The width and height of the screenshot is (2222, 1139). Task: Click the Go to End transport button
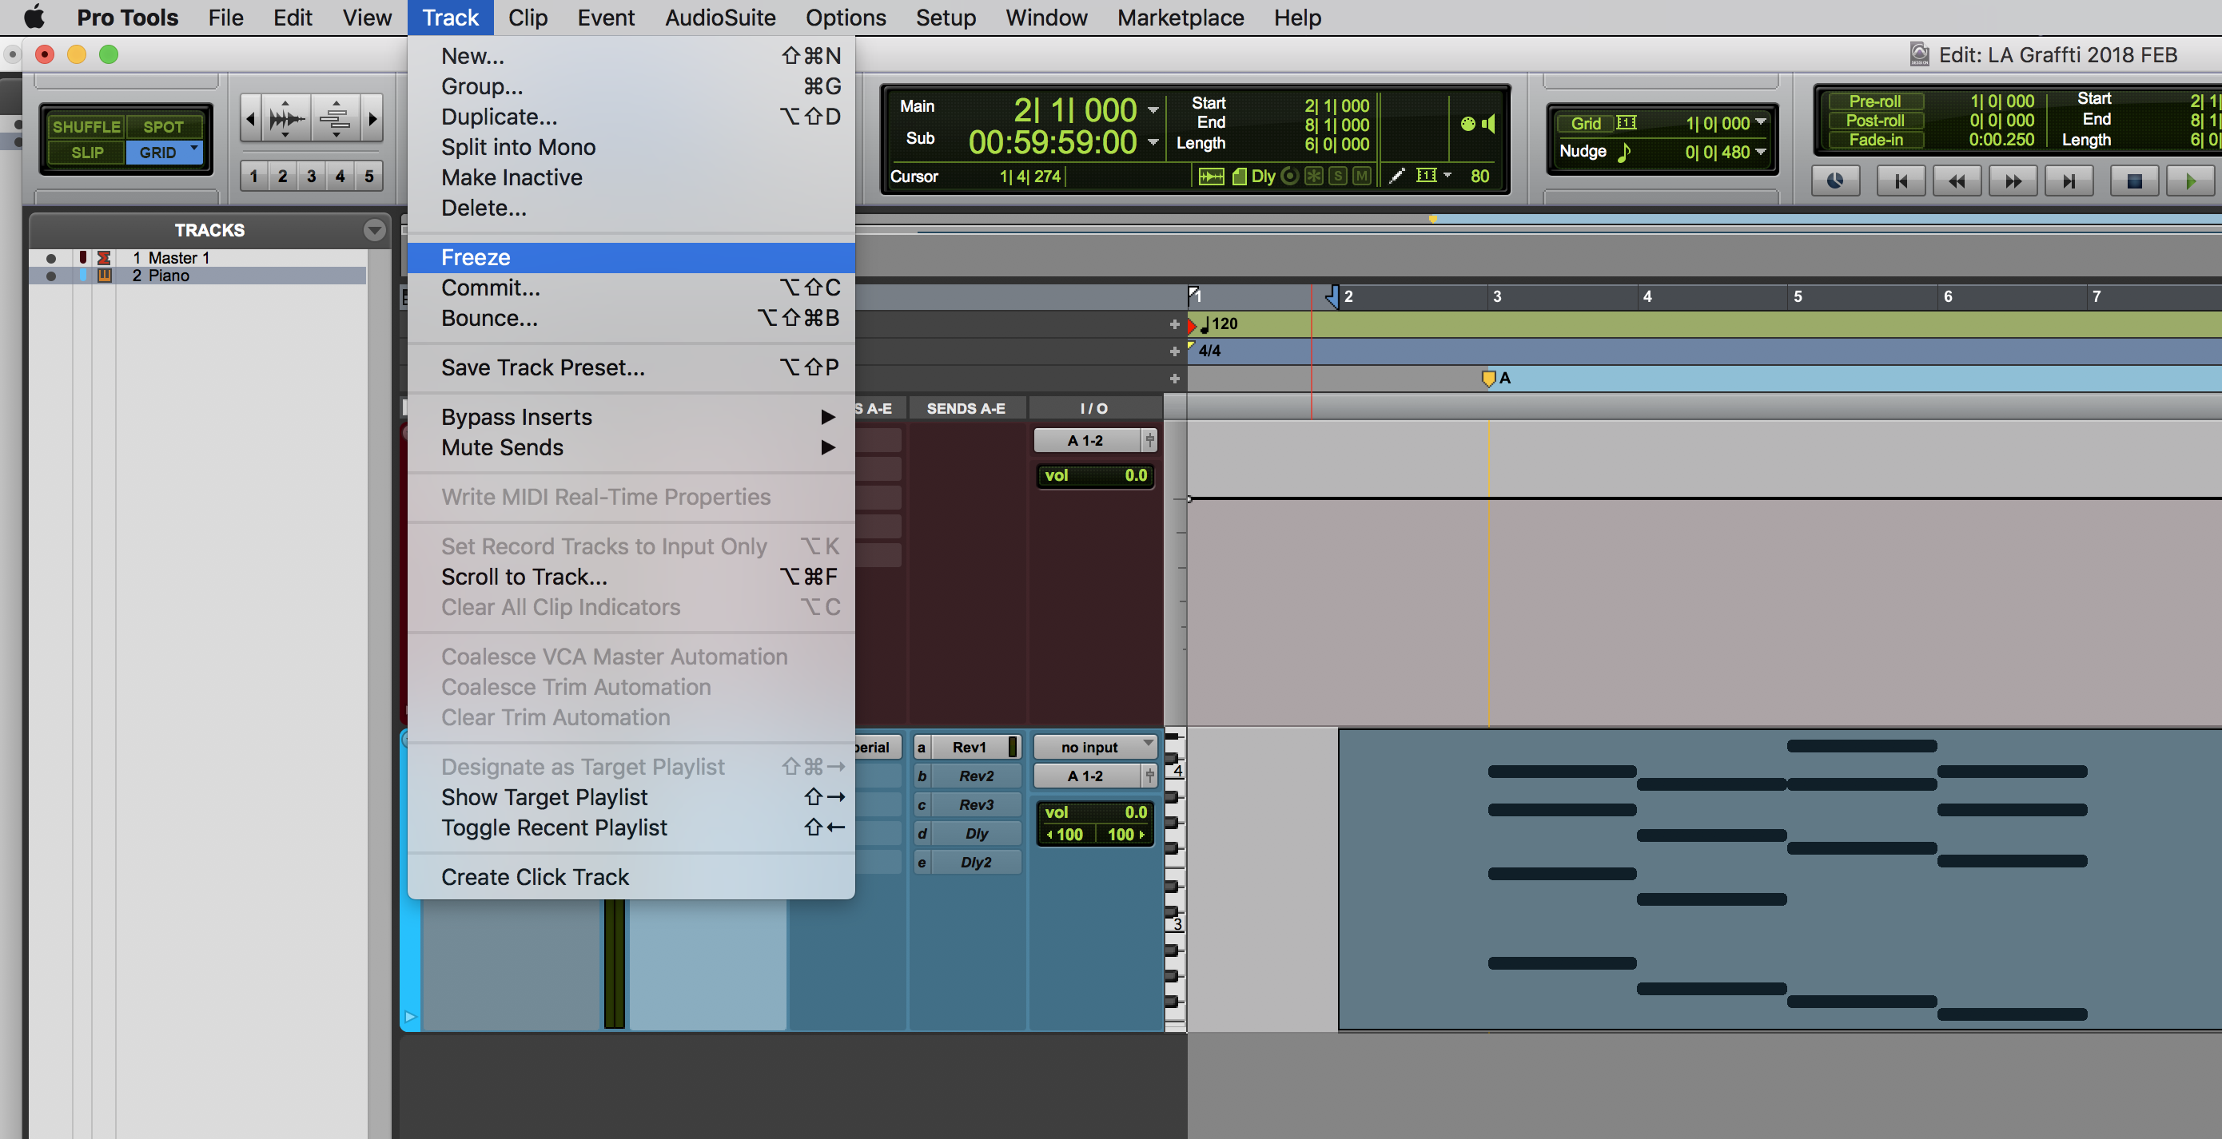coord(2069,181)
